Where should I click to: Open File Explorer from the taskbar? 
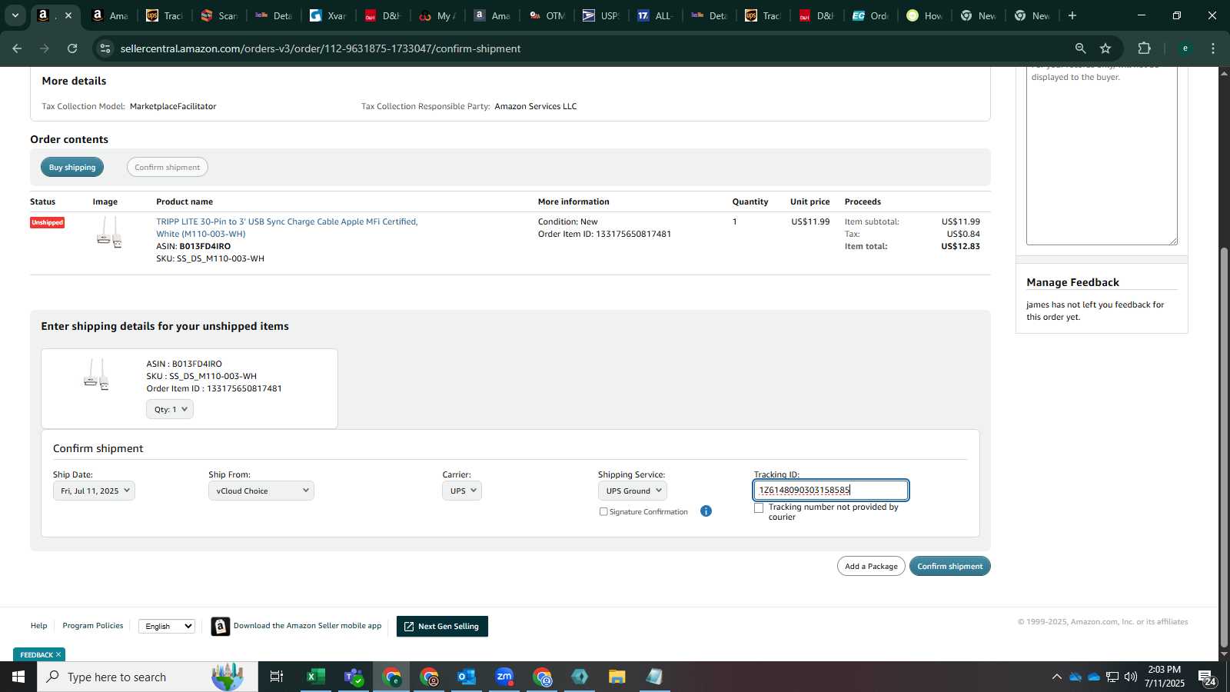pyautogui.click(x=617, y=677)
